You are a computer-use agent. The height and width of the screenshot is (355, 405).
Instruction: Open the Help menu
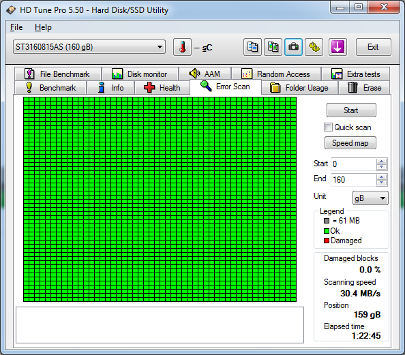[43, 27]
